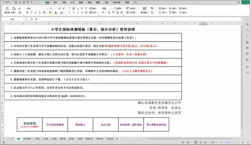Toggle Italic formatting
Image resolution: width=251 pixels, height=145 pixels.
(31, 13)
